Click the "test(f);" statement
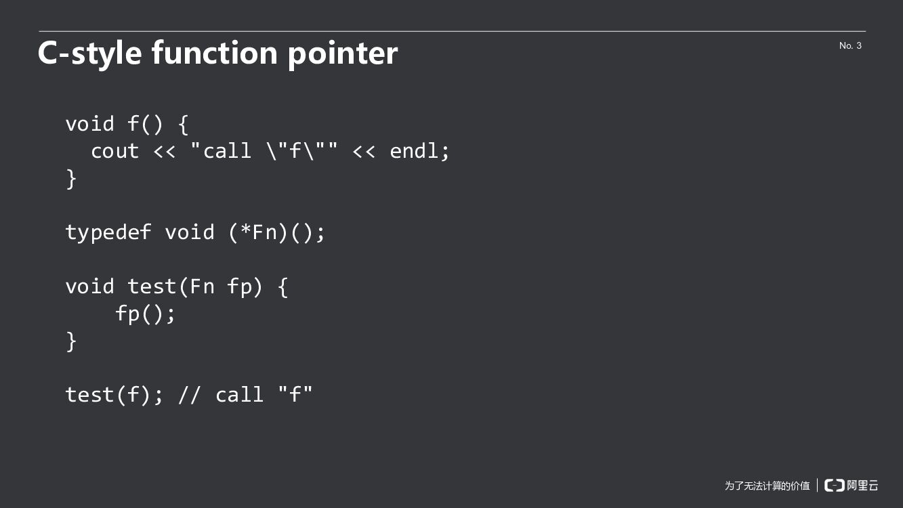Viewport: 903px width, 508px height. point(114,395)
